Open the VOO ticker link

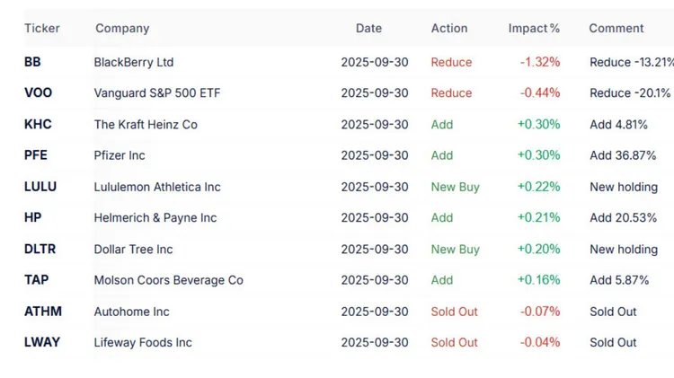point(37,93)
